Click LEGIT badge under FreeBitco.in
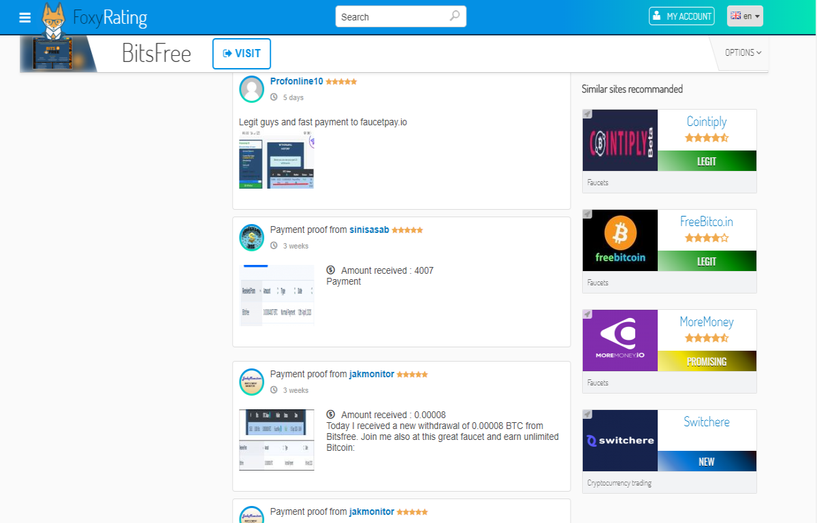This screenshot has width=817, height=523. tap(707, 261)
